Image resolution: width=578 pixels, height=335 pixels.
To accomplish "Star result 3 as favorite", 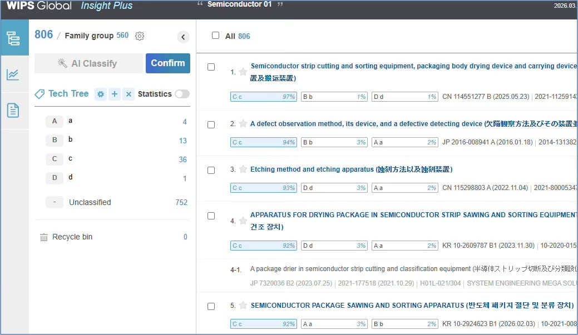I will click(x=243, y=169).
